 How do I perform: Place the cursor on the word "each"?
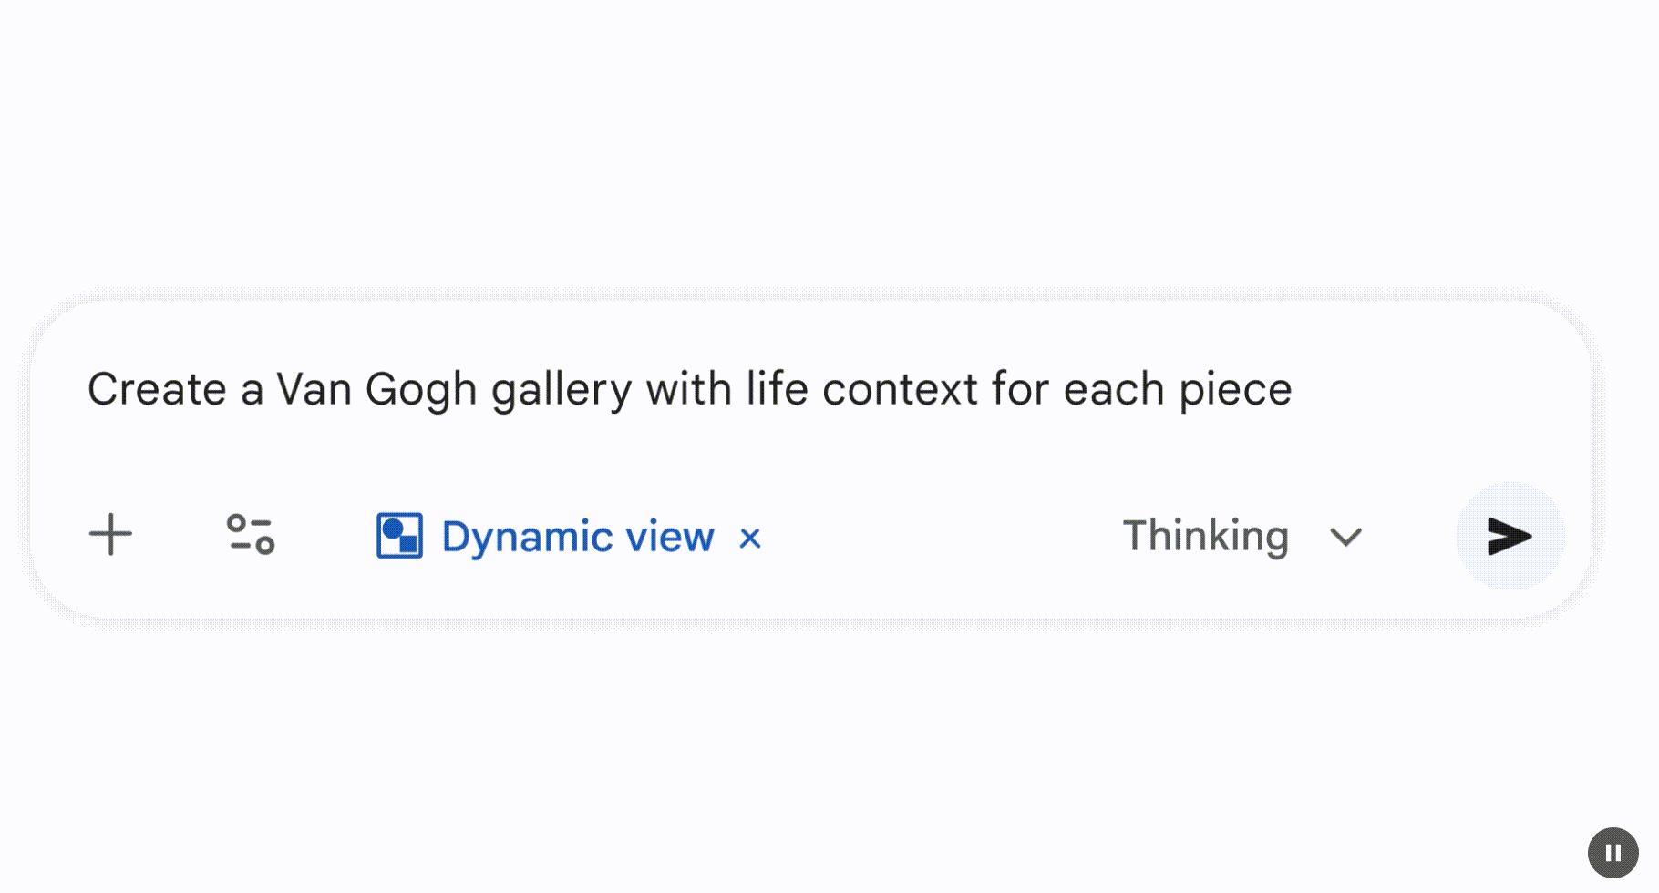(x=1114, y=390)
